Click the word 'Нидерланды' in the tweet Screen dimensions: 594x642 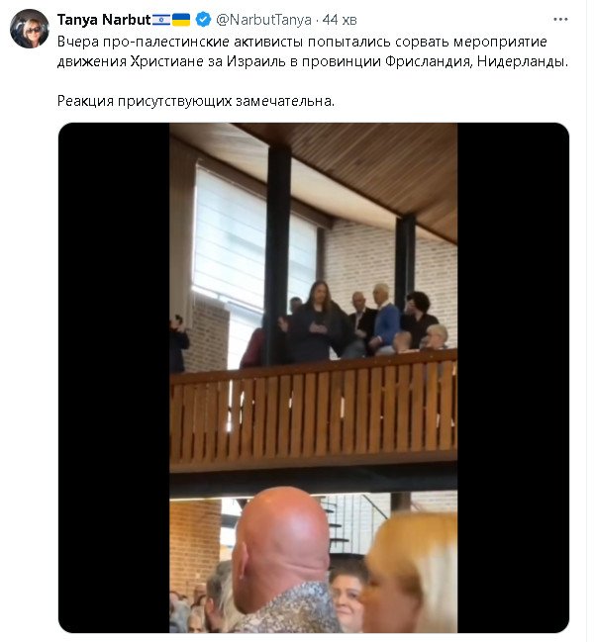click(x=521, y=61)
